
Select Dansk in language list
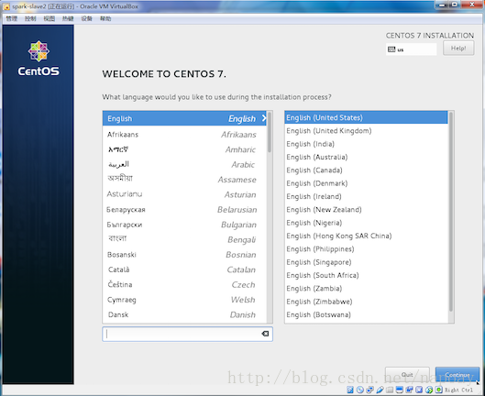(x=184, y=314)
